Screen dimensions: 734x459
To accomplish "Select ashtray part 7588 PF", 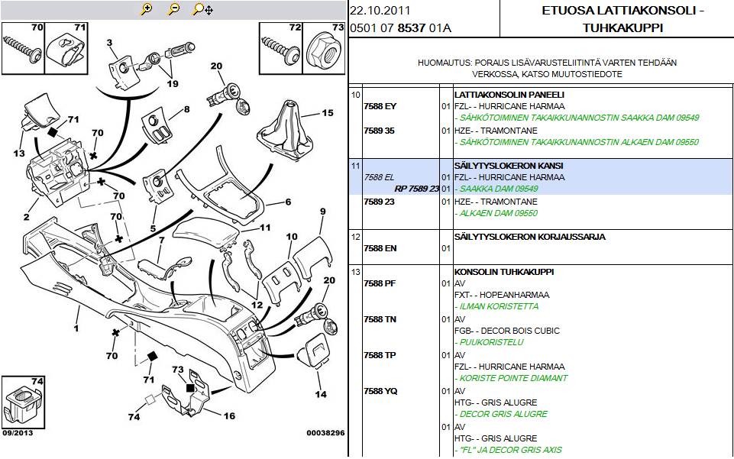I will (380, 283).
